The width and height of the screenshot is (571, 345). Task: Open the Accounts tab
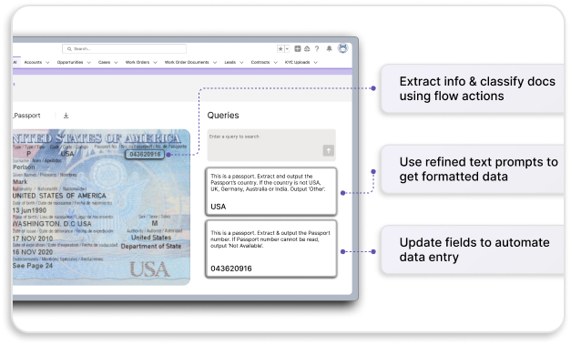(x=33, y=62)
